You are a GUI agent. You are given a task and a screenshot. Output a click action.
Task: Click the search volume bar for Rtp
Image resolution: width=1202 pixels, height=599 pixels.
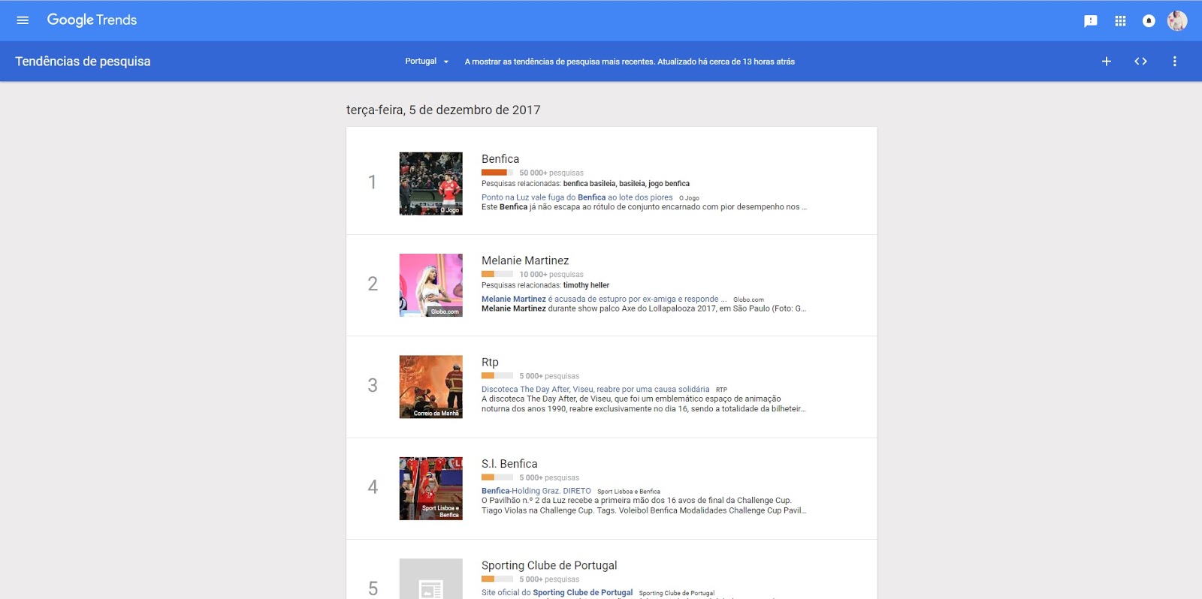(497, 376)
